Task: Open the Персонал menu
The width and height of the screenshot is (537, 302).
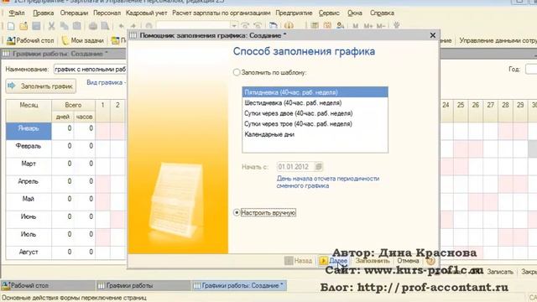Action: click(107, 13)
